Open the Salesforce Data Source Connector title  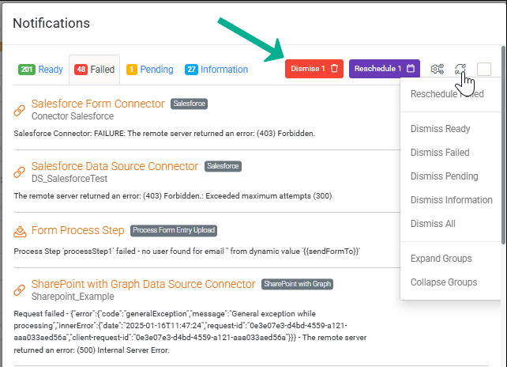(115, 166)
